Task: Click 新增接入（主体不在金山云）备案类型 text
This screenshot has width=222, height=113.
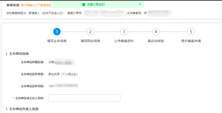Action: coord(46,13)
